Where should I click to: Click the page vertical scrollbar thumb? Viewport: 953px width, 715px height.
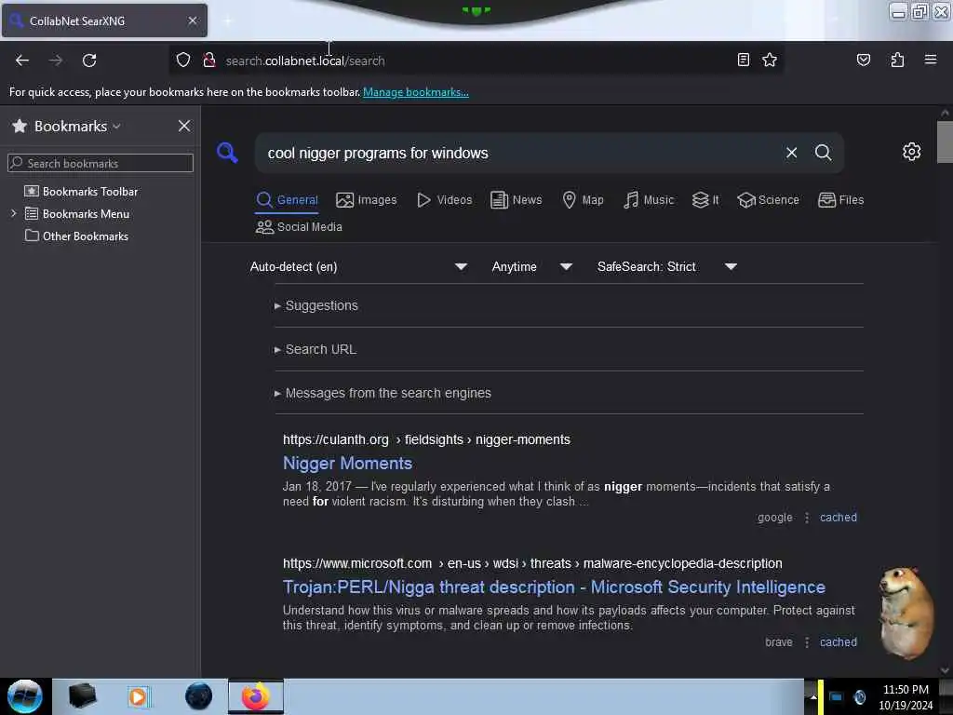tap(945, 142)
